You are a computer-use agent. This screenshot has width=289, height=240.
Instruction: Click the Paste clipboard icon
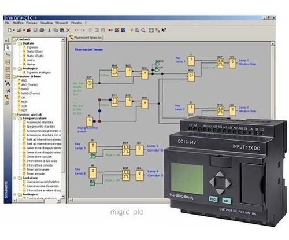click(62, 30)
